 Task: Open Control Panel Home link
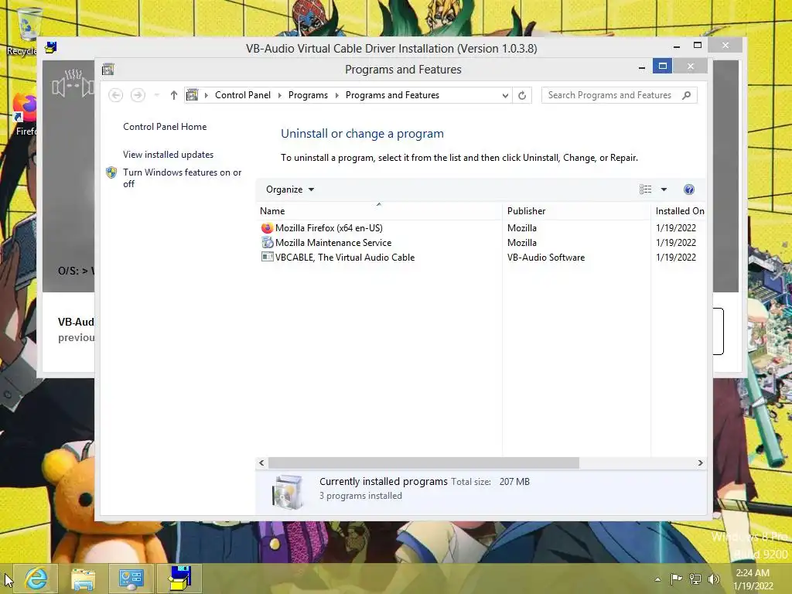click(165, 127)
